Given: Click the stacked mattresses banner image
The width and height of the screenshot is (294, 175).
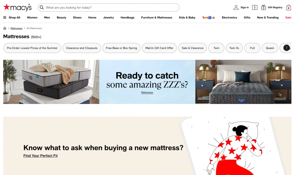Looking at the screenshot, I should [x=51, y=82].
